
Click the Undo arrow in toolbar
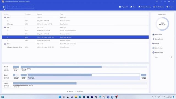tap(9, 7)
